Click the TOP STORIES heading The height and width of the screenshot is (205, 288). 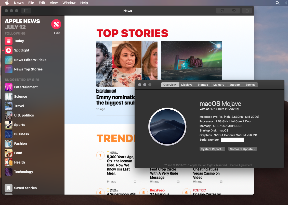[x=132, y=33]
